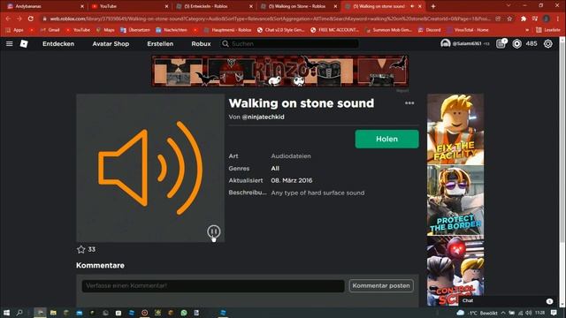Open the Roblox settings gear
Image resolution: width=566 pixels, height=318 pixels.
pyautogui.click(x=548, y=43)
